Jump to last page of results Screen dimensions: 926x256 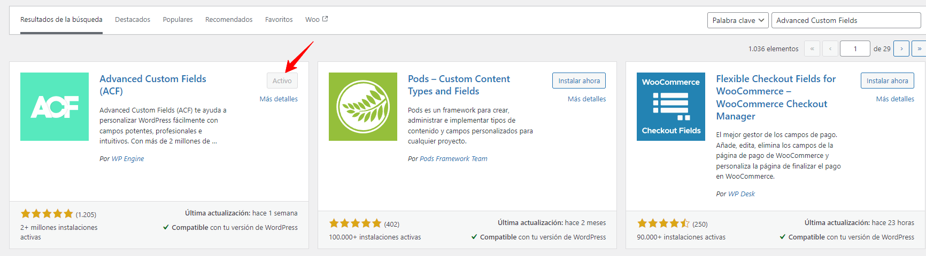[919, 49]
